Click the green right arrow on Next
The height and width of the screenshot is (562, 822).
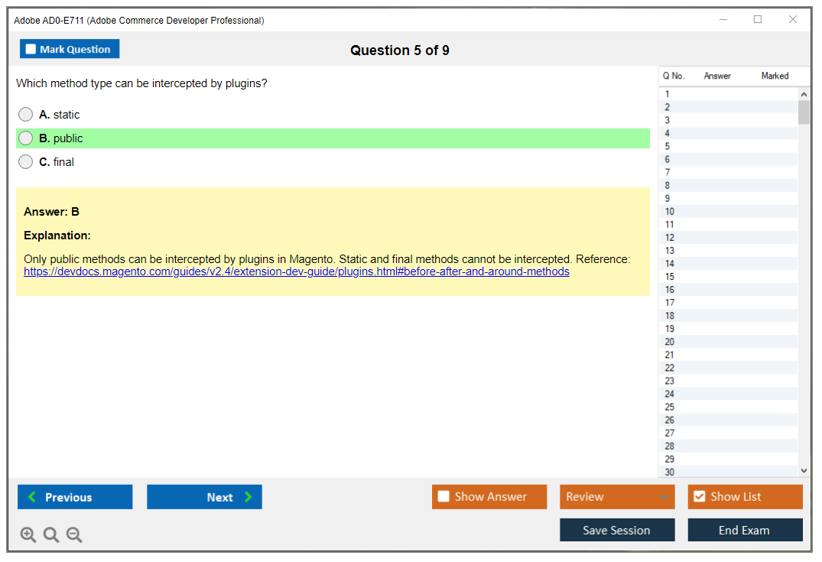[x=249, y=497]
